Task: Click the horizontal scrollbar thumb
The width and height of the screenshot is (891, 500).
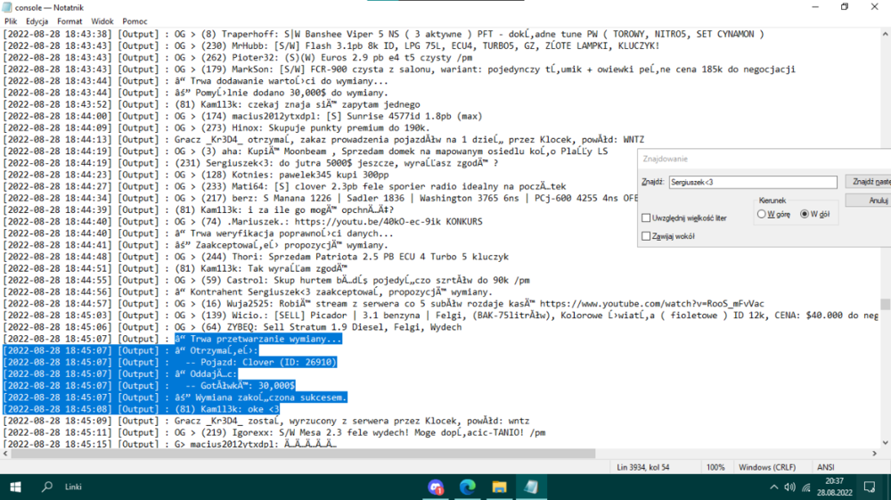Action: 303,454
